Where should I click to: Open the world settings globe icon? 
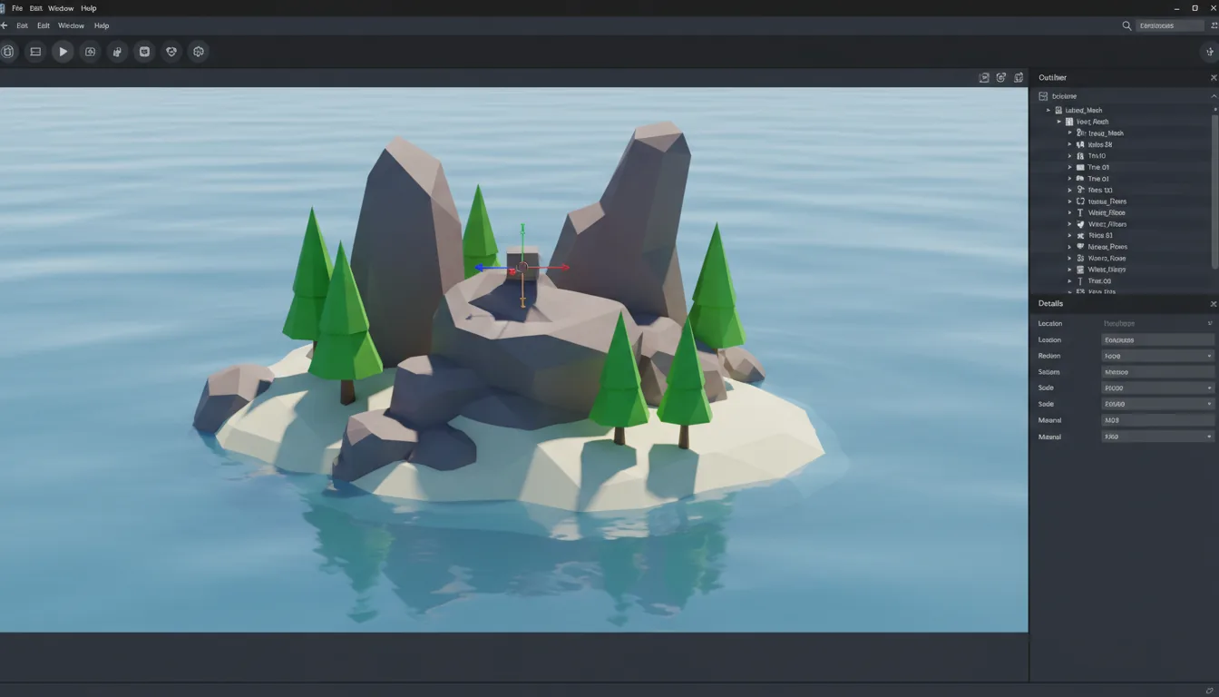point(171,52)
